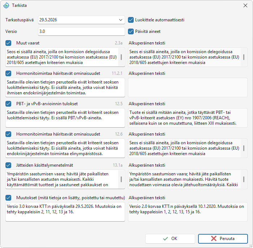The height and width of the screenshot is (248, 253).
Task: Click the 12.6 Hormonitoimintaa text box
Action: [x=65, y=148]
